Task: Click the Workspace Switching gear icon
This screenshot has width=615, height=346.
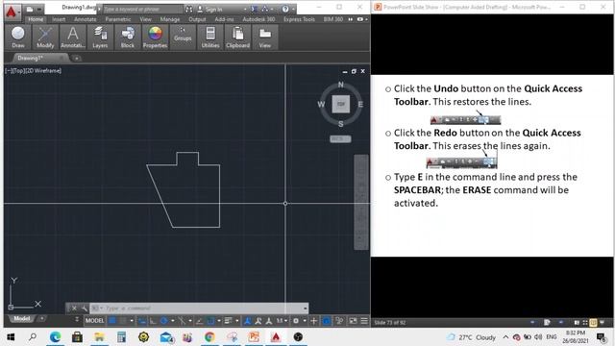Action: (x=296, y=321)
